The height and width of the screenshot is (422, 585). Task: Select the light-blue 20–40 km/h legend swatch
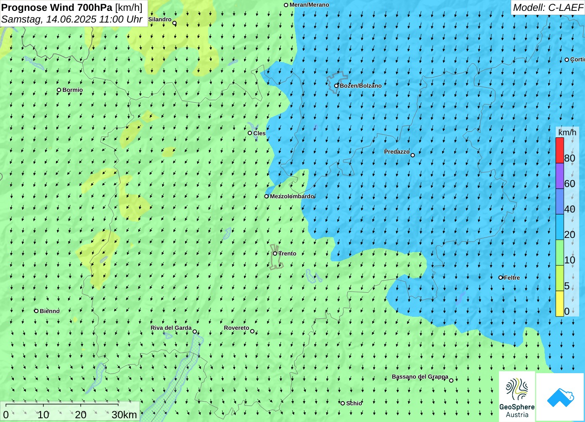tap(560, 227)
